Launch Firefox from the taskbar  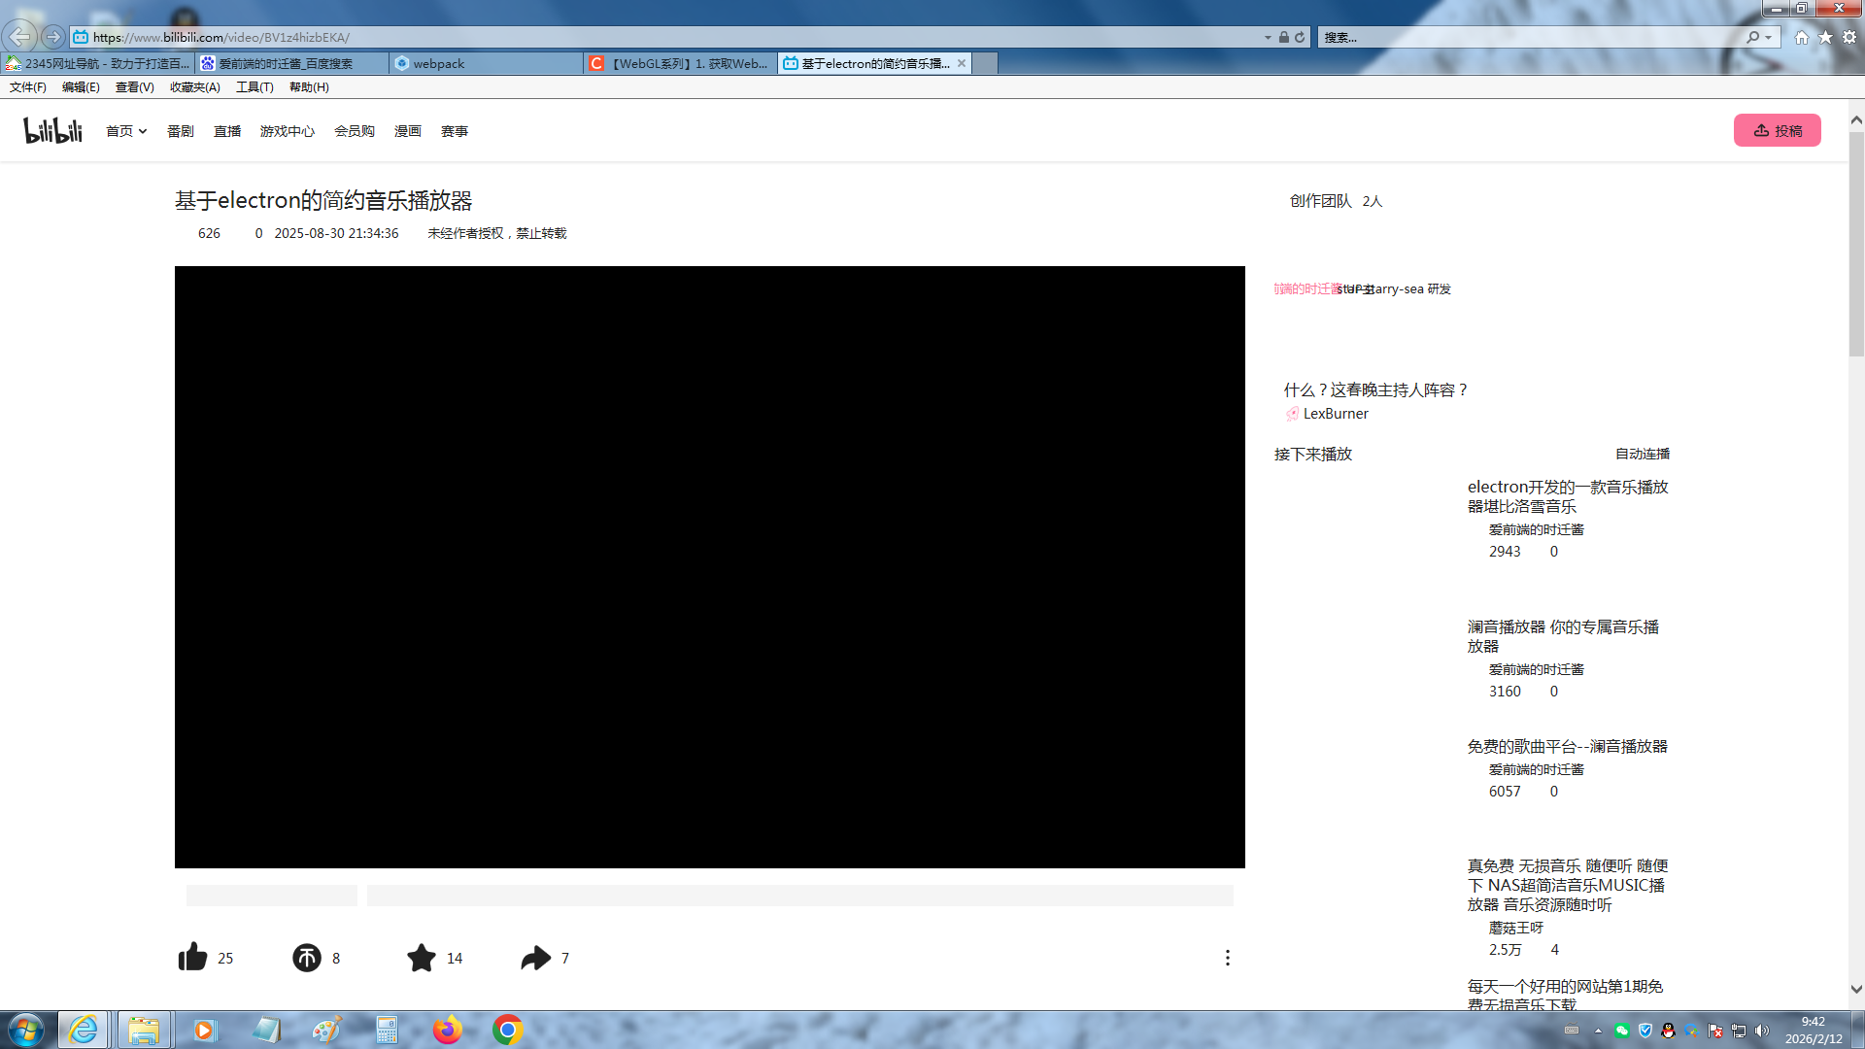(x=448, y=1030)
